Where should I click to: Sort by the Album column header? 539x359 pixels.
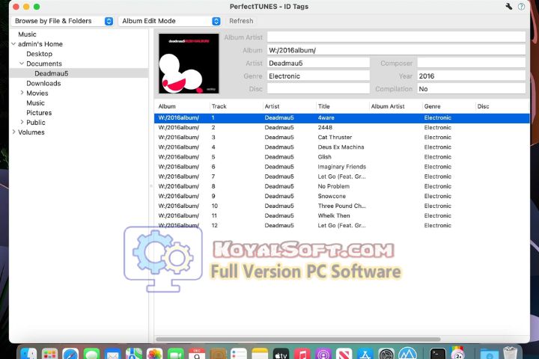tap(181, 106)
